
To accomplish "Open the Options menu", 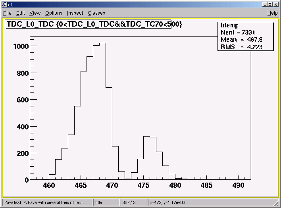I will click(54, 13).
